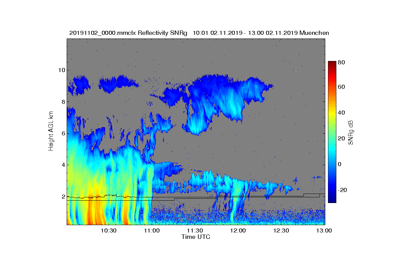402x268 pixels.
Task: Click the height axis label 6
Action: (63, 133)
